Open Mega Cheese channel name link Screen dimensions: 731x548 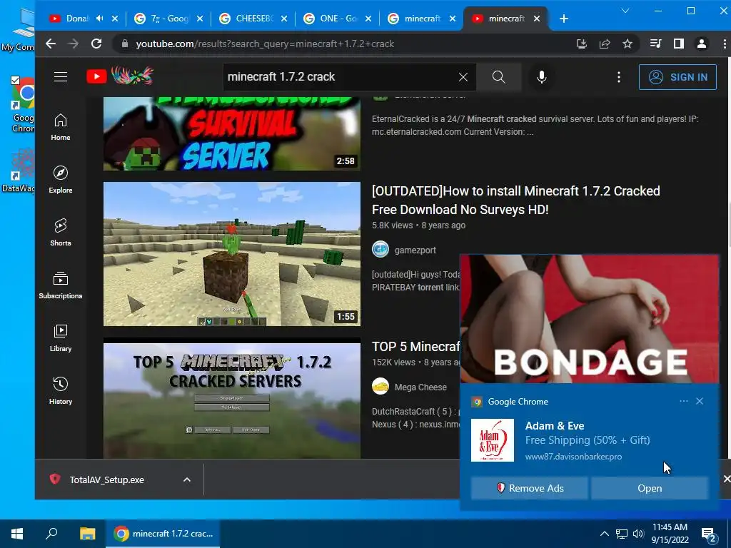420,387
